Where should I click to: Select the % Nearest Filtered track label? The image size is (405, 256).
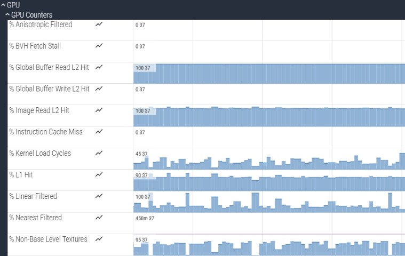click(x=35, y=218)
